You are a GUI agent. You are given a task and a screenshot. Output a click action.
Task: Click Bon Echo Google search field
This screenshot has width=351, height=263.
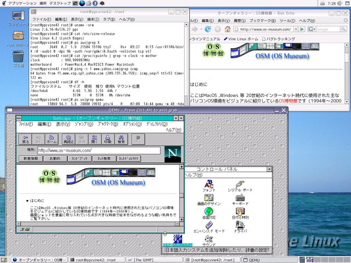[x=328, y=29]
